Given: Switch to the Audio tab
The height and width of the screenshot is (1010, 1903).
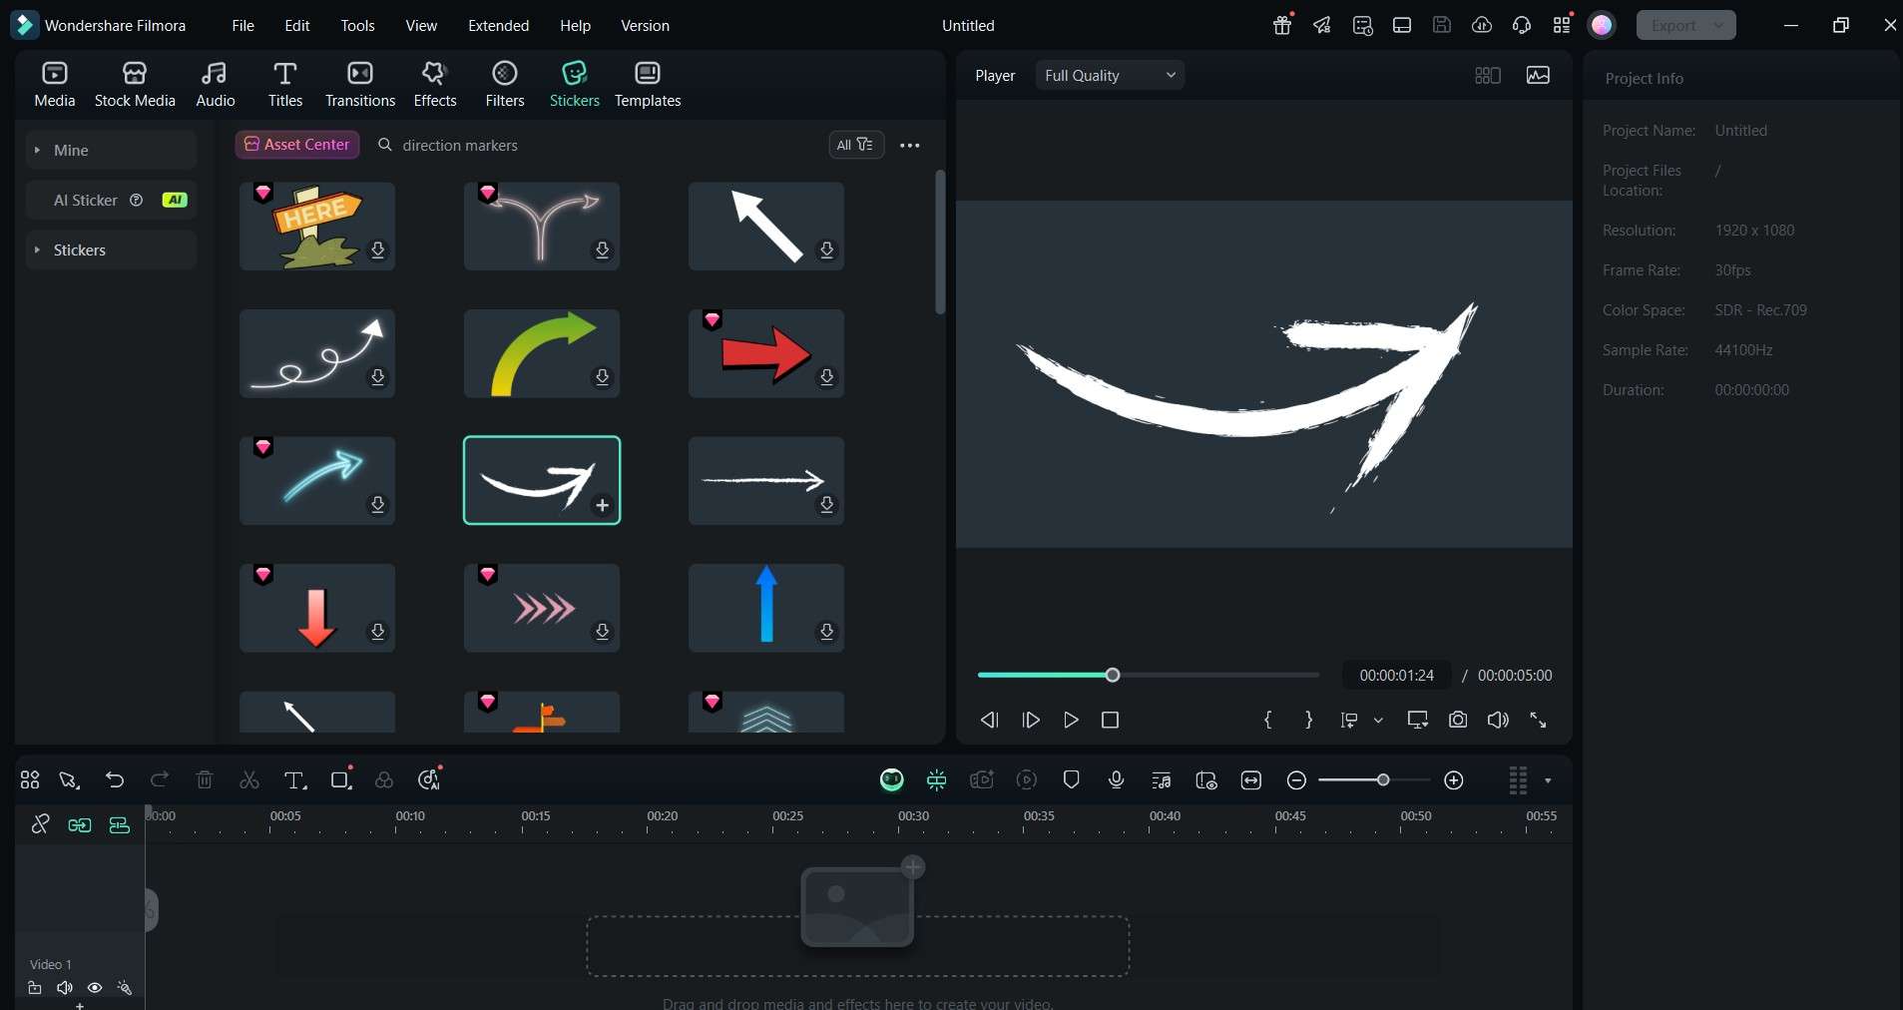Looking at the screenshot, I should (x=215, y=84).
